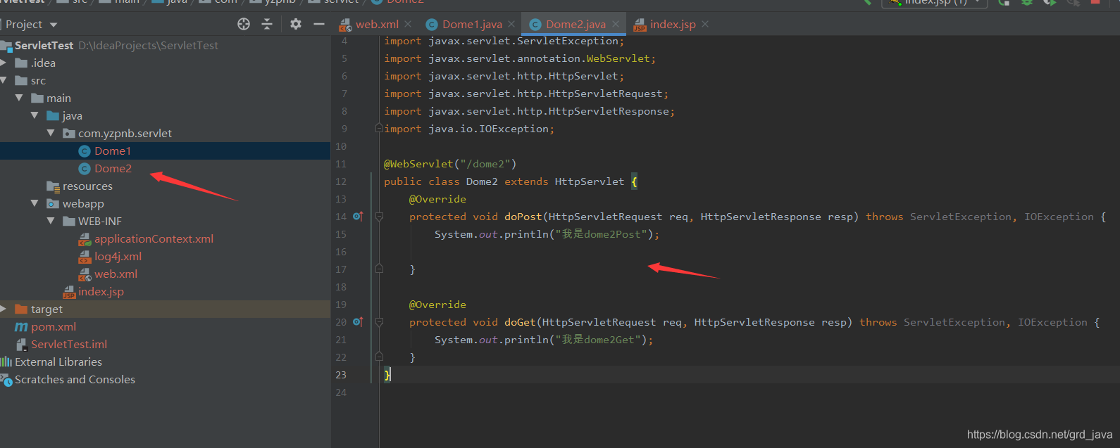The image size is (1120, 448).
Task: Click the web.xml icon in tree
Action: [85, 274]
